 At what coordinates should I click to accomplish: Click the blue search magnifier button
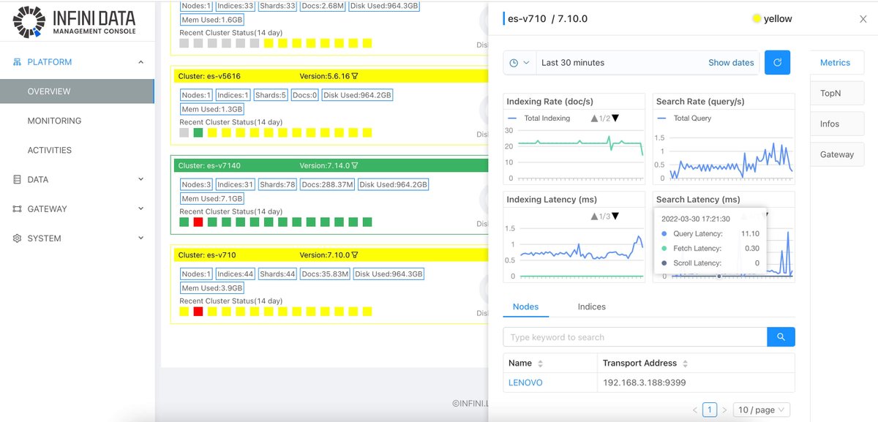[x=781, y=336]
